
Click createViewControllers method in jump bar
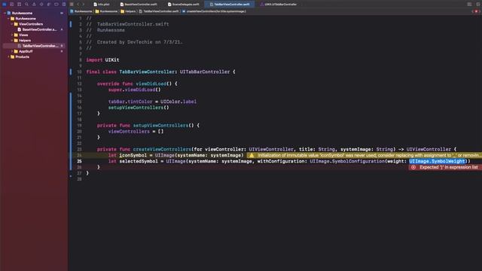(214, 11)
